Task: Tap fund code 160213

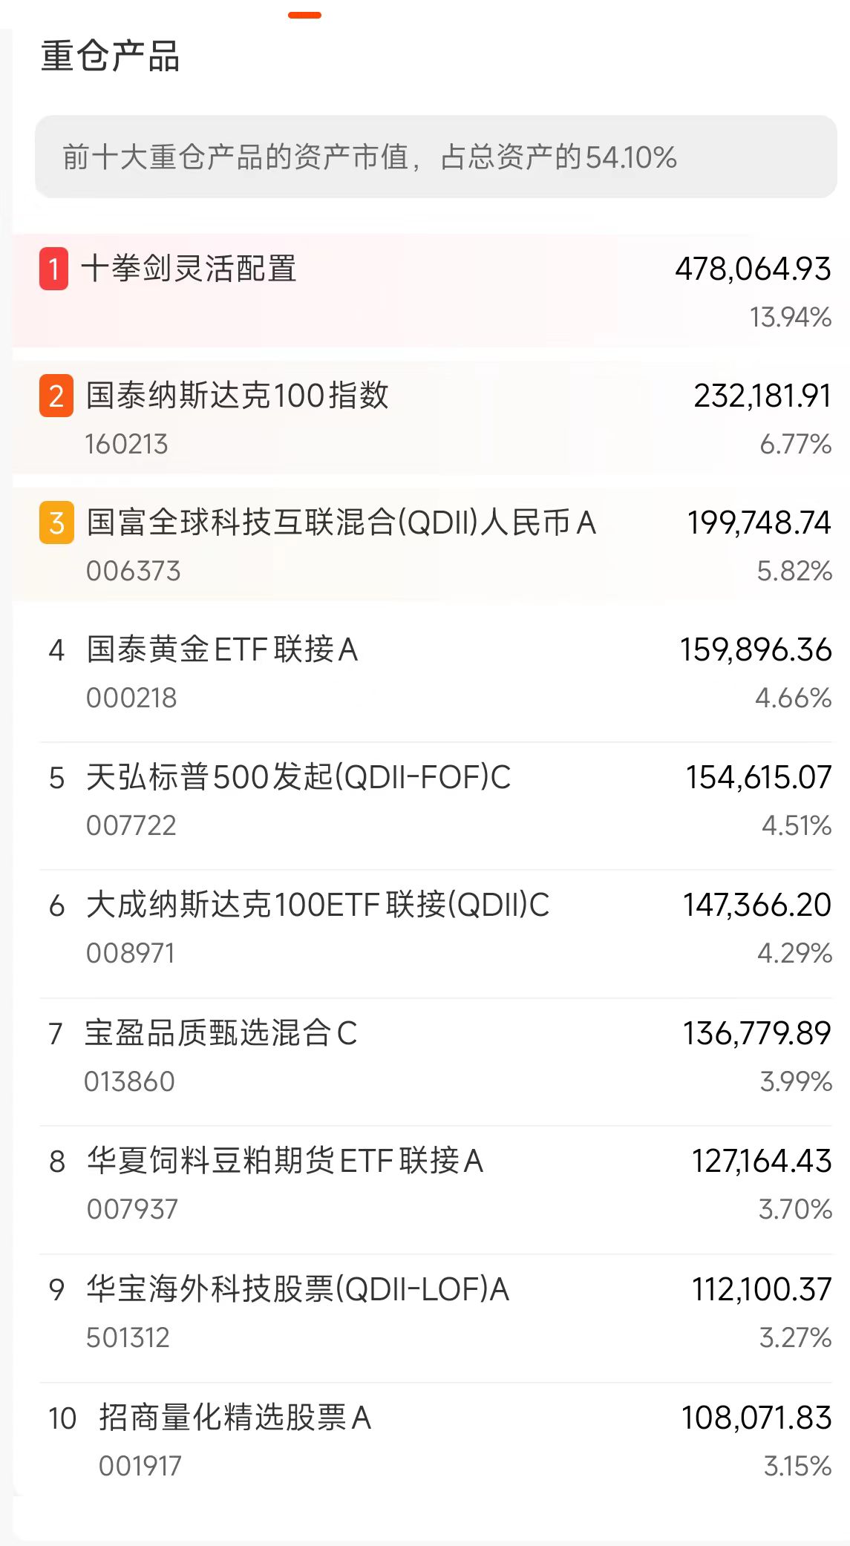Action: tap(126, 444)
